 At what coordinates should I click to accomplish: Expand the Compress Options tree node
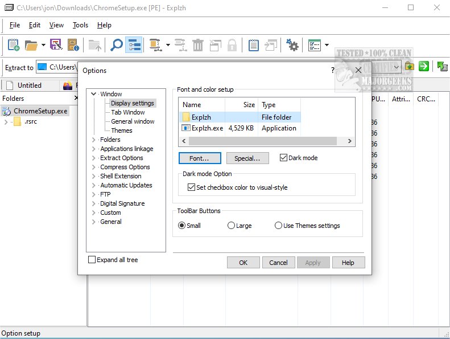click(94, 167)
